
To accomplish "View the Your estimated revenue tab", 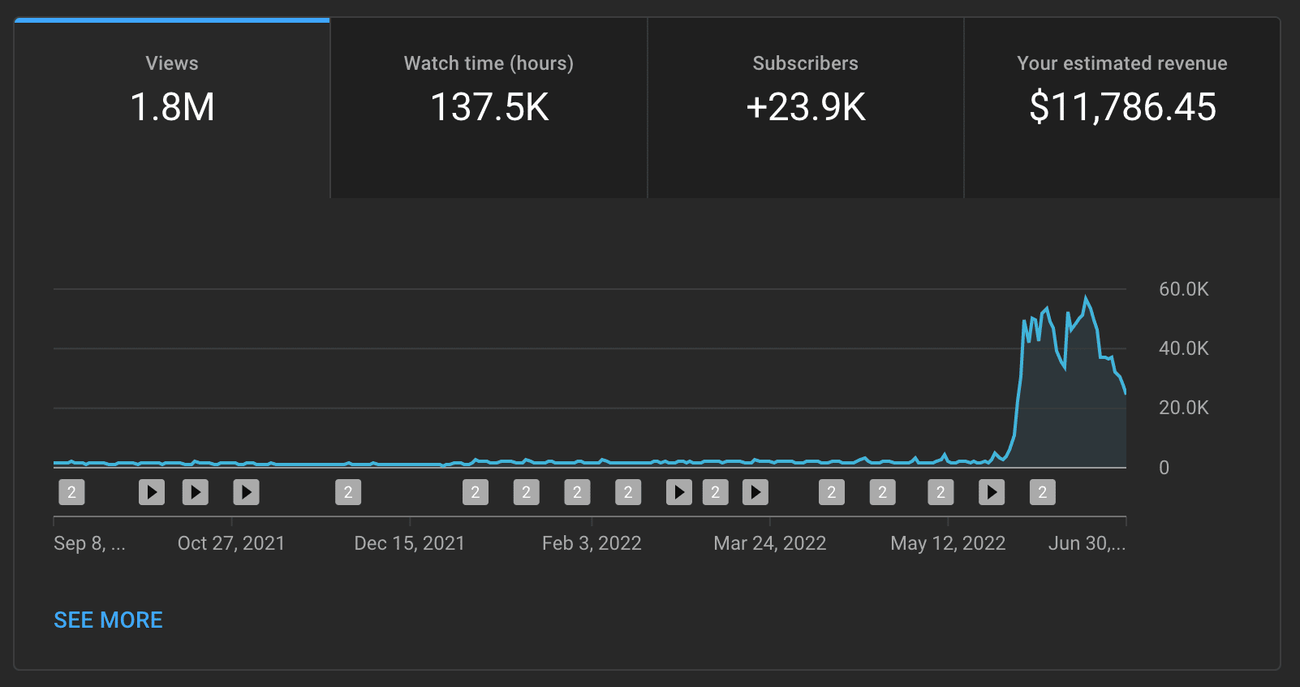I will (1121, 89).
